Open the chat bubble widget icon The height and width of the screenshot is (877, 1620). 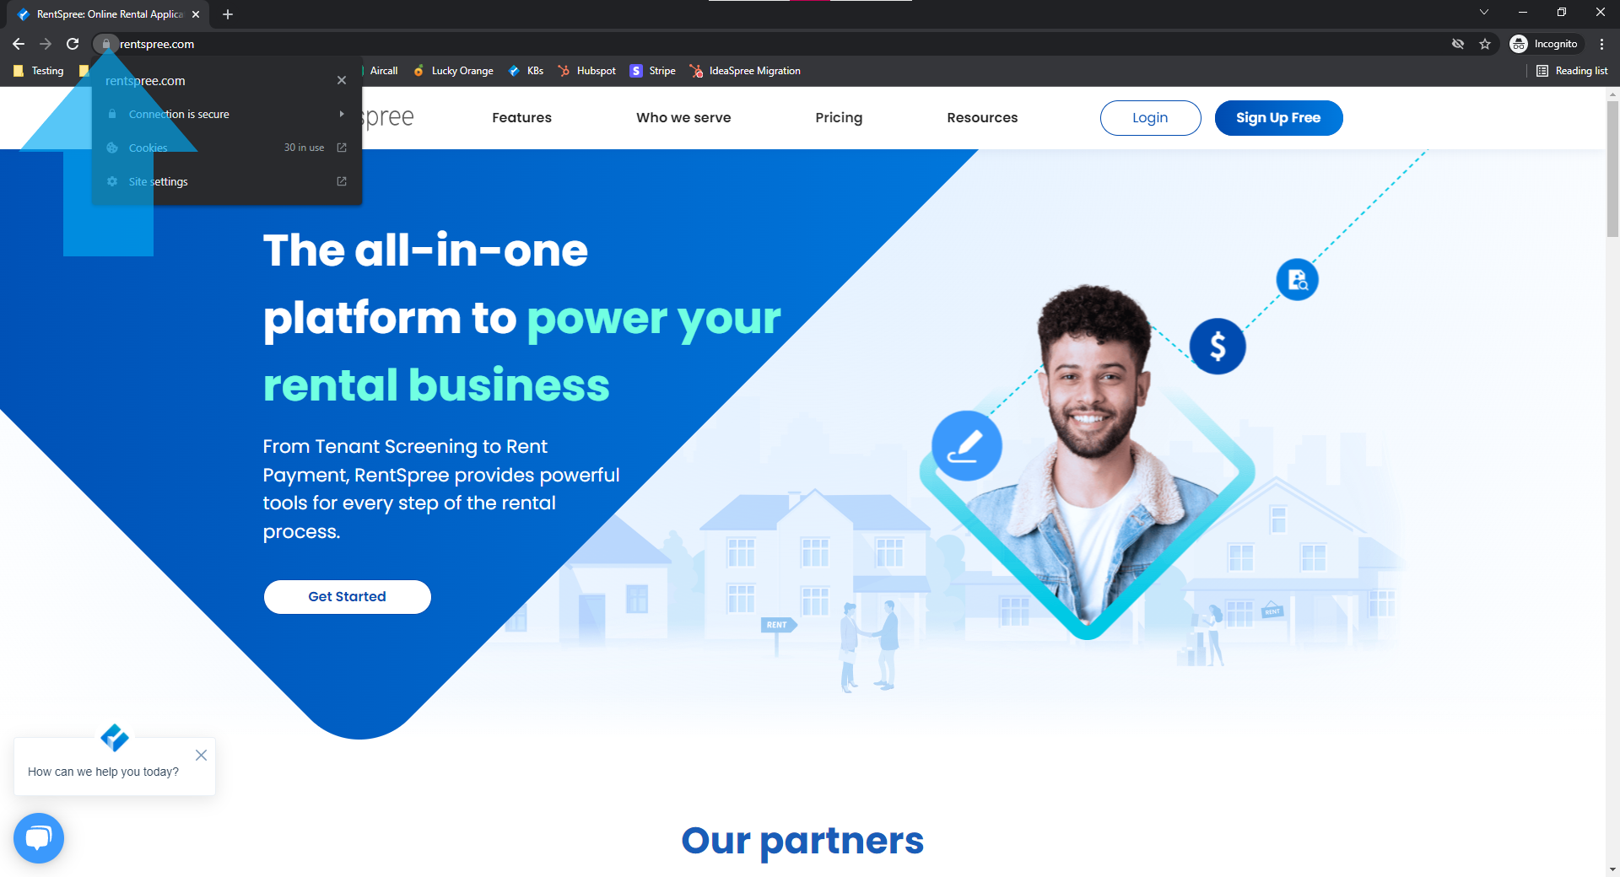coord(39,837)
